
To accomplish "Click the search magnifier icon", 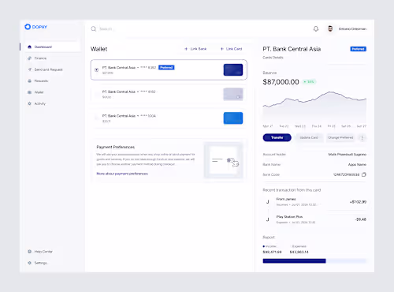I will click(94, 29).
